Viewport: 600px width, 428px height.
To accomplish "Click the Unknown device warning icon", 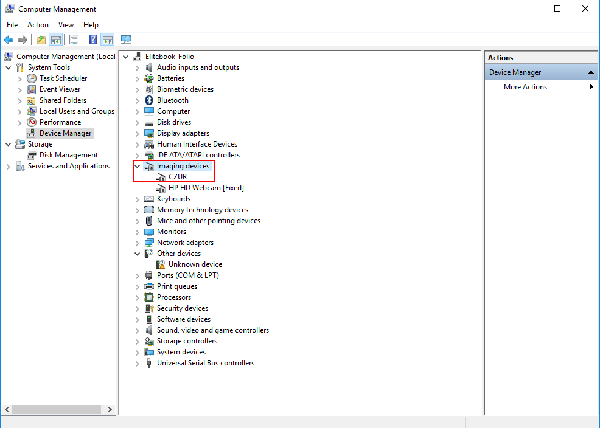I will 161,264.
